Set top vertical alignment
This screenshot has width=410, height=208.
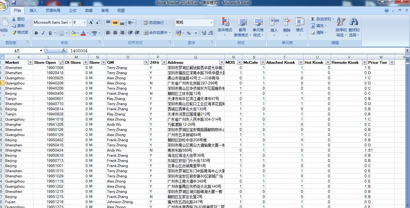pos(108,23)
